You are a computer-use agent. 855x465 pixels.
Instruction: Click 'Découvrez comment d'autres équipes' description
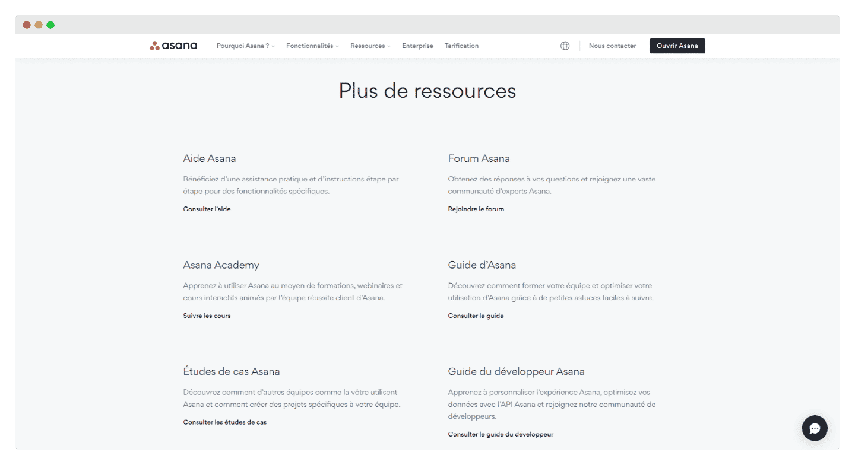tap(292, 399)
